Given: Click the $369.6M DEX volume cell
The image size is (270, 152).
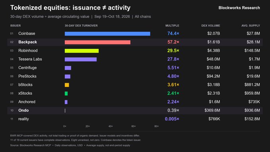Looking at the screenshot, I should (x=212, y=110).
